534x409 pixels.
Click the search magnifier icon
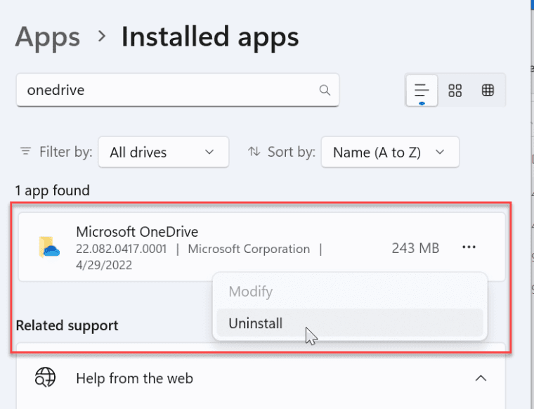(x=325, y=90)
